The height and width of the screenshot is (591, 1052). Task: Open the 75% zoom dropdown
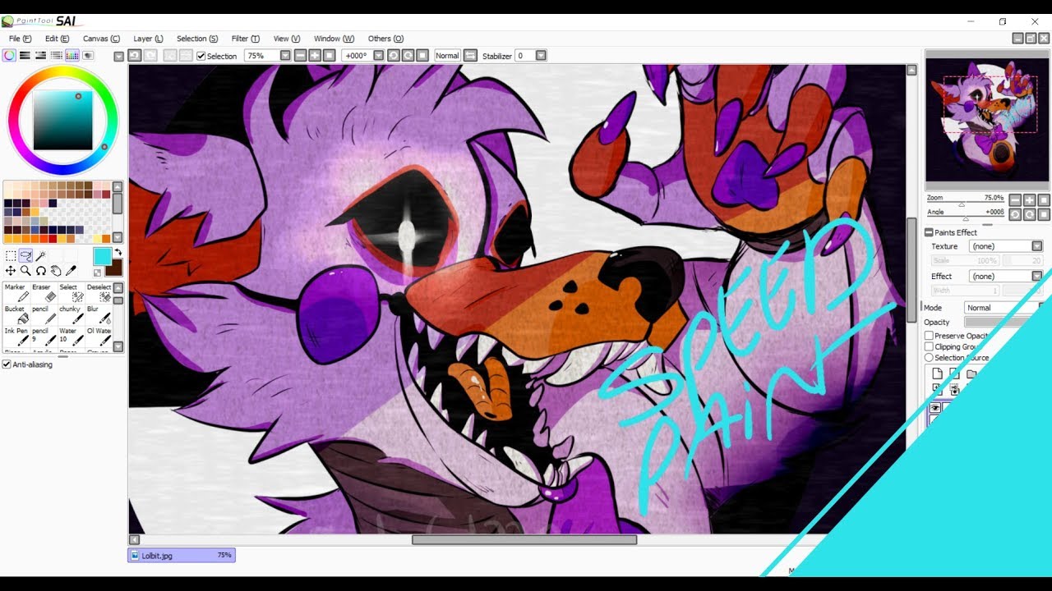[285, 56]
